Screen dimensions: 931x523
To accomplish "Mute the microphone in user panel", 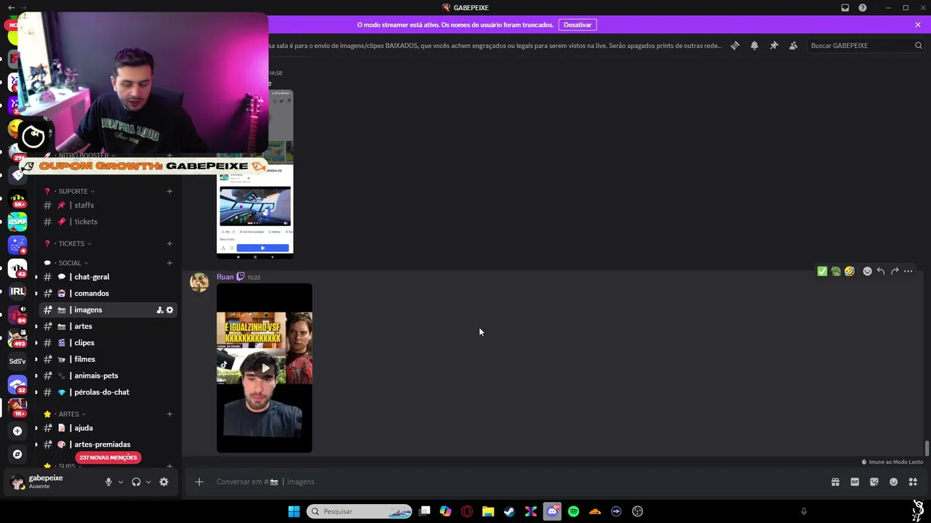I will pyautogui.click(x=108, y=482).
